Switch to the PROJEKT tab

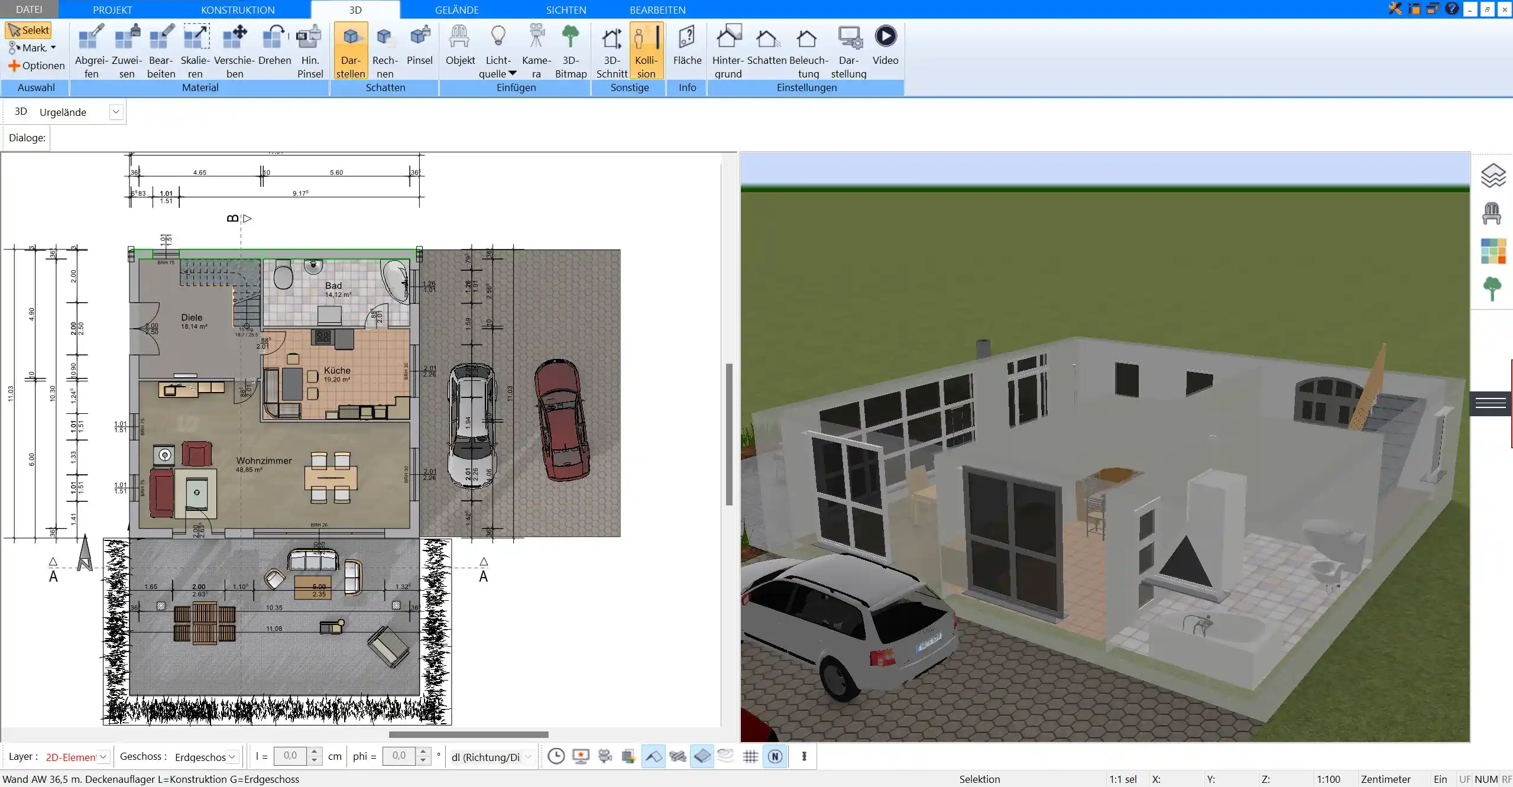tap(112, 9)
